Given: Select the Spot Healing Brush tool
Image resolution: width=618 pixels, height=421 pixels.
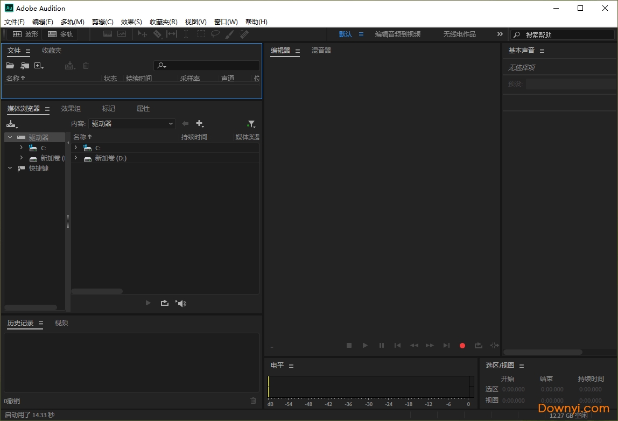Looking at the screenshot, I should (244, 33).
